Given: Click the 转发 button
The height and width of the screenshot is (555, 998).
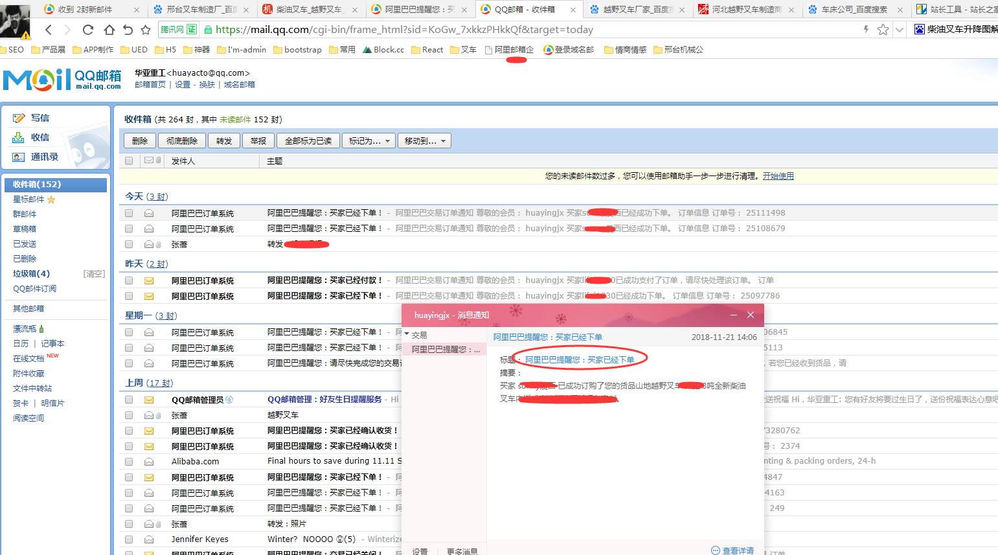Looking at the screenshot, I should click(x=224, y=141).
